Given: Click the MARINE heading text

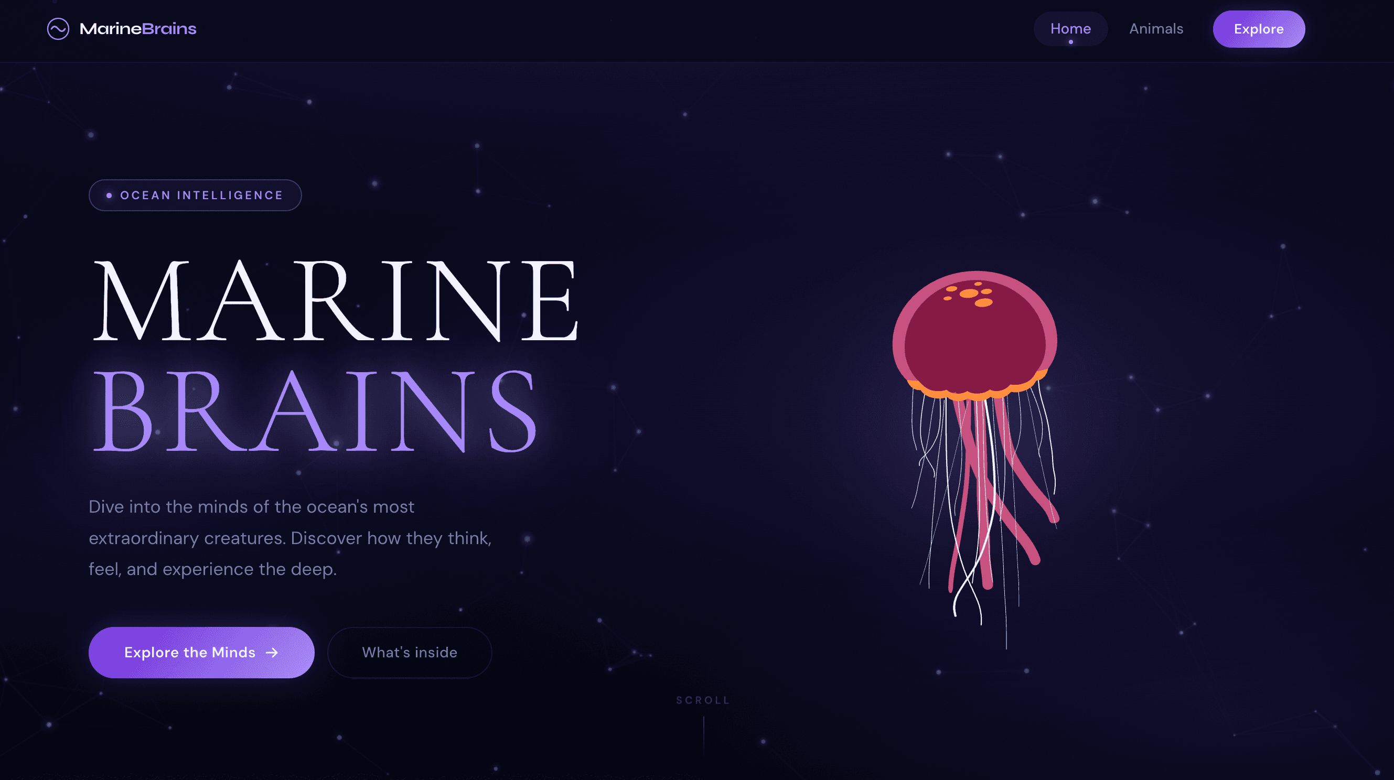Looking at the screenshot, I should [336, 303].
